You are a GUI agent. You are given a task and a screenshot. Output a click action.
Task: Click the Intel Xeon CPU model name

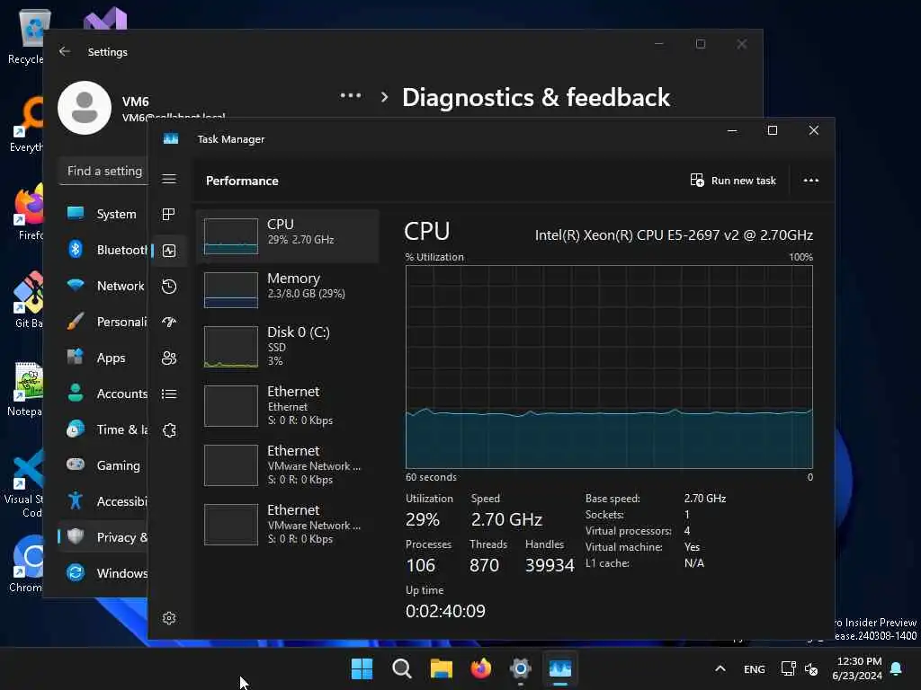tap(674, 235)
